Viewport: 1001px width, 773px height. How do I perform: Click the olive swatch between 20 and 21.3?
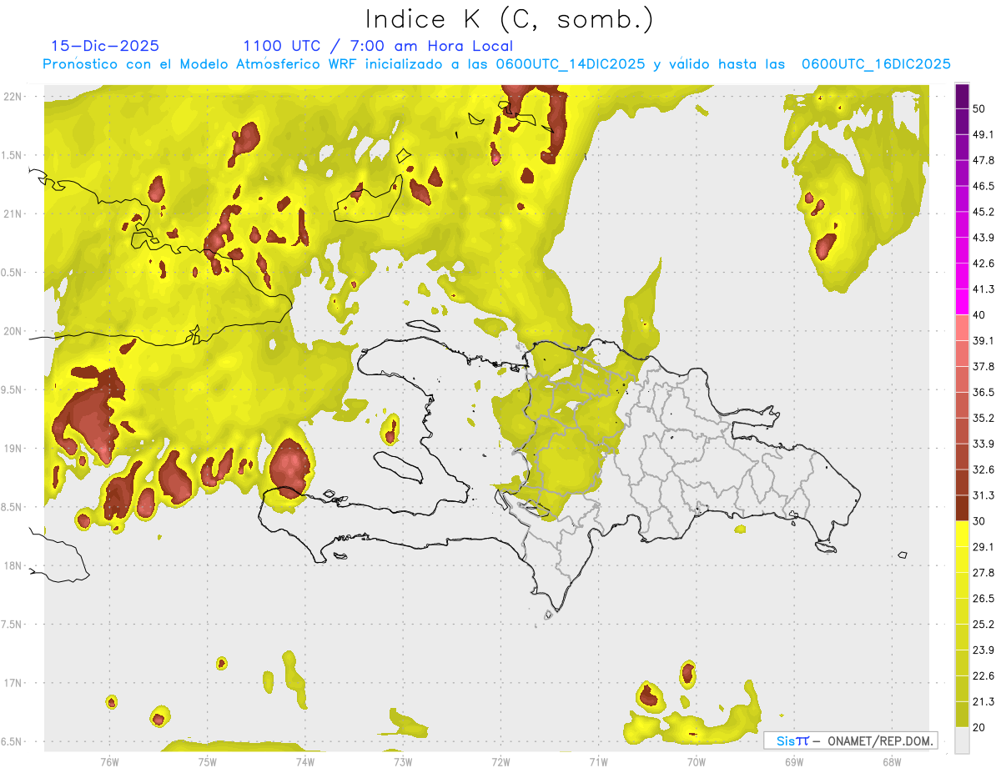point(962,714)
